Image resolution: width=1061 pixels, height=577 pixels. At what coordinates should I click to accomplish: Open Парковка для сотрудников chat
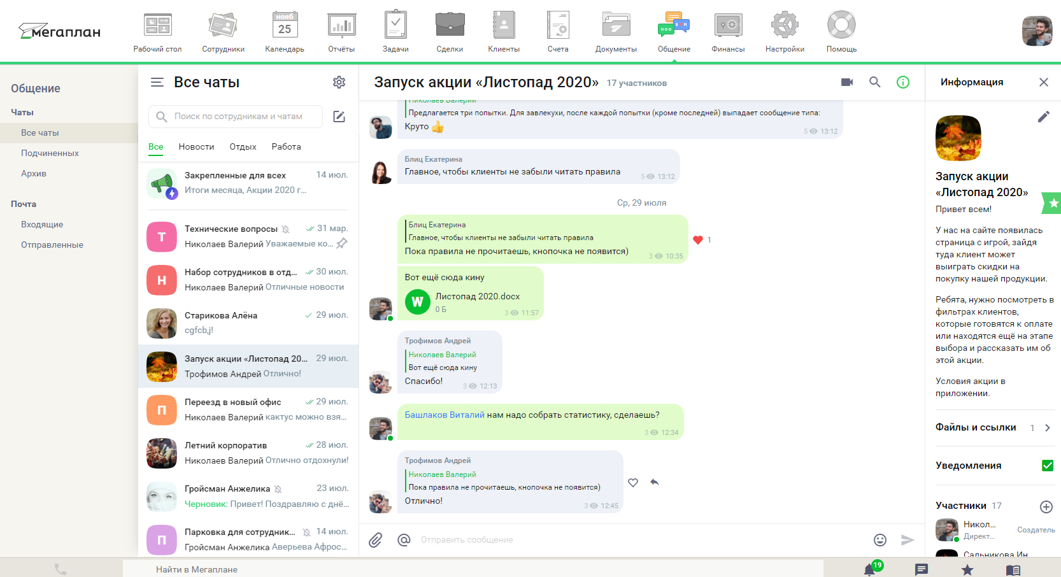(248, 540)
